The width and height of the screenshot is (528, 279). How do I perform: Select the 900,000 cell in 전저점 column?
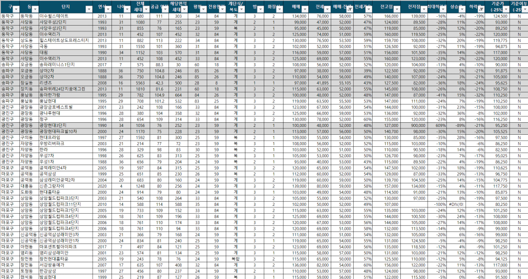tap(413, 125)
